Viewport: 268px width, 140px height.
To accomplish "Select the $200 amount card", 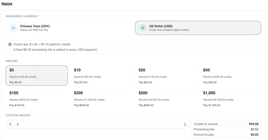I will coord(101,99).
